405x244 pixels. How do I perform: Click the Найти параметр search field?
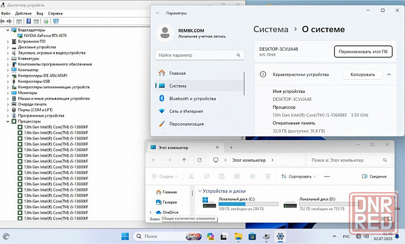click(x=199, y=55)
